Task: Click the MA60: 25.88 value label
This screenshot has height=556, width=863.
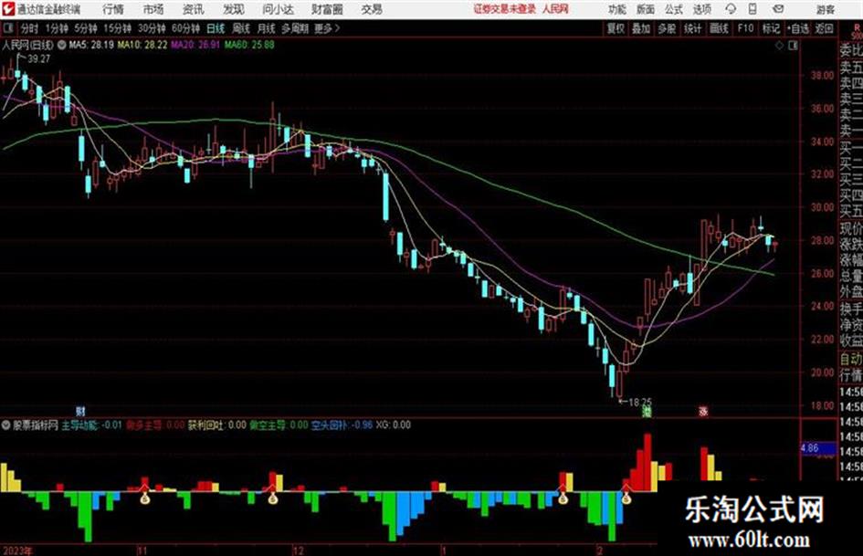Action: coord(249,45)
